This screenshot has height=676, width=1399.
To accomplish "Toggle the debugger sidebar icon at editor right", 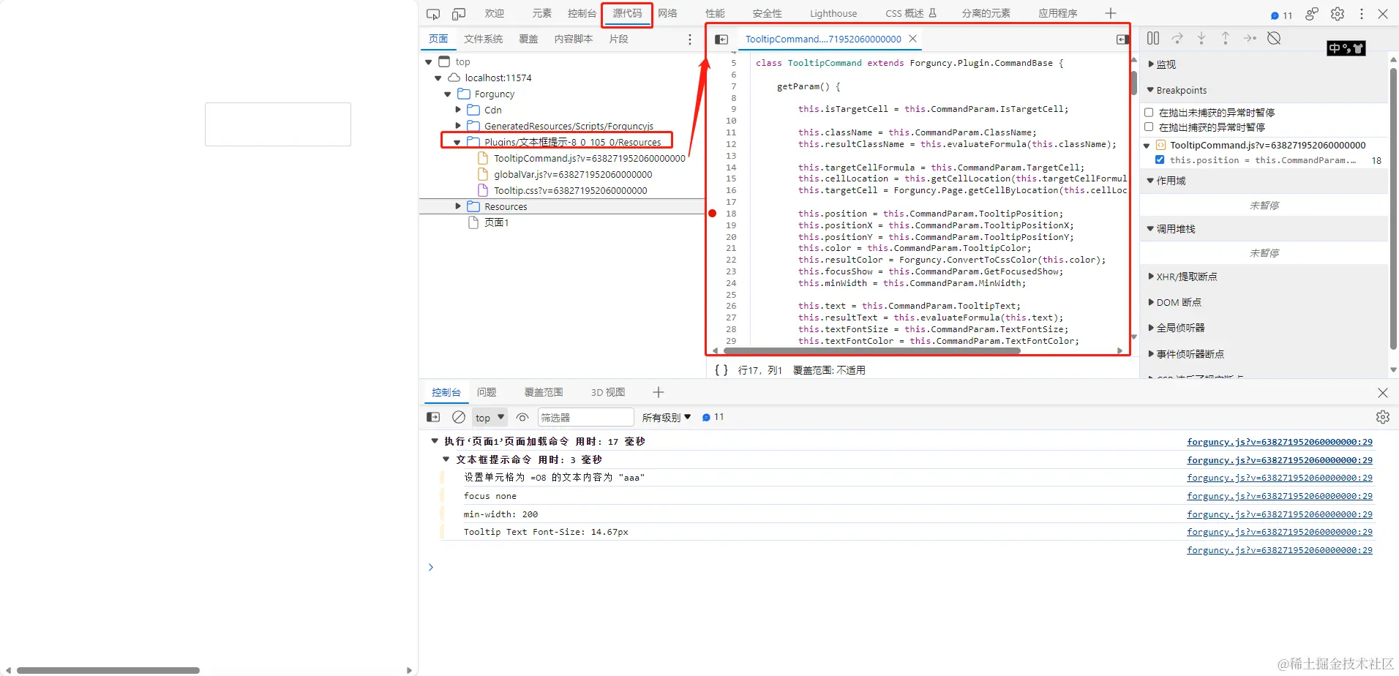I will pyautogui.click(x=1122, y=40).
